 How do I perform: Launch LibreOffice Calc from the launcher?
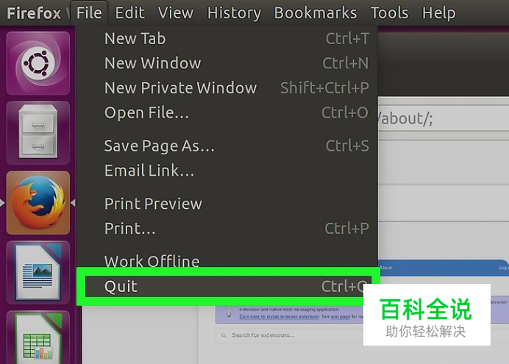click(38, 338)
